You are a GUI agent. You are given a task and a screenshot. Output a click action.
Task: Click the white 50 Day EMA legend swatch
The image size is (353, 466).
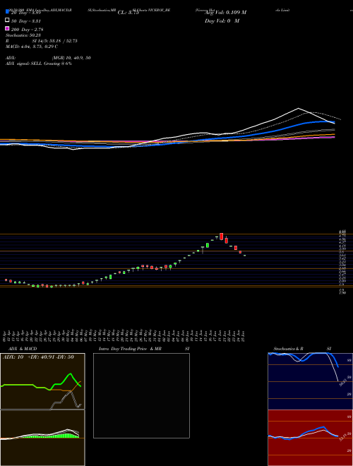tap(7, 20)
